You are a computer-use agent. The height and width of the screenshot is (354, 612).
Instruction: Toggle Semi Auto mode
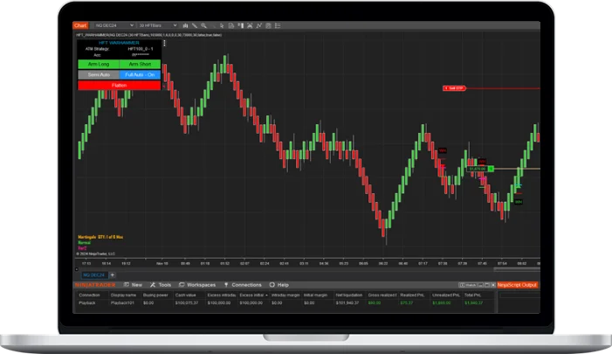(98, 75)
